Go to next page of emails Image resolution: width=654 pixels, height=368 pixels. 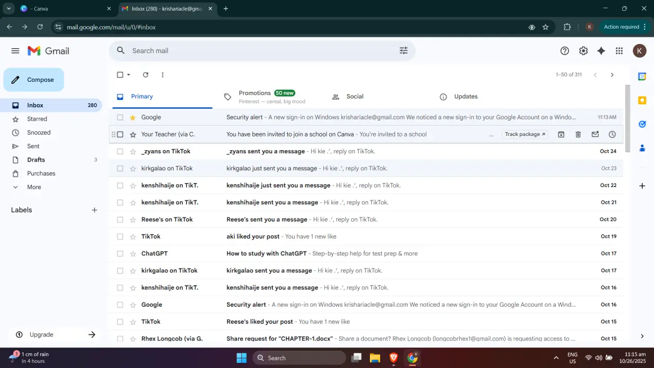(x=612, y=75)
